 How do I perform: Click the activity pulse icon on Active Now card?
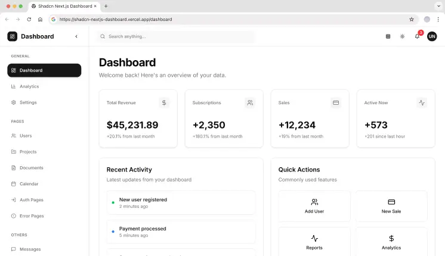pyautogui.click(x=422, y=103)
